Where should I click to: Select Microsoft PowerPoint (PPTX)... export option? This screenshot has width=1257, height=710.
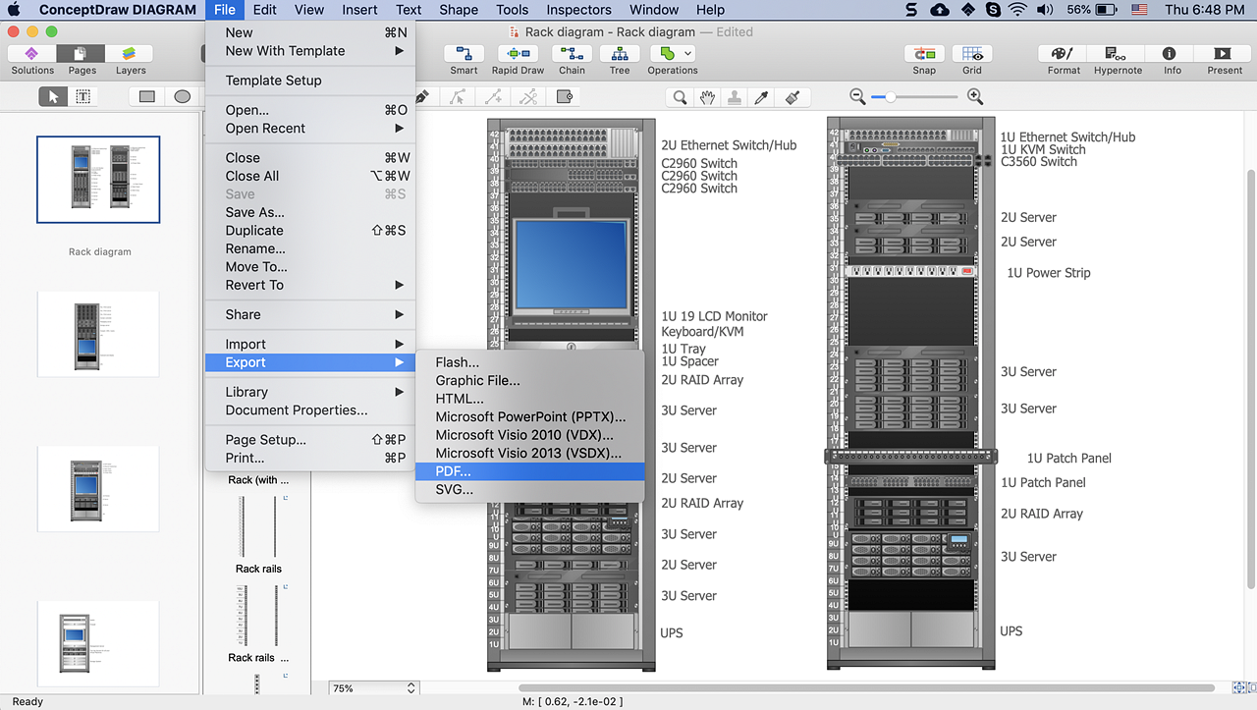coord(530,416)
